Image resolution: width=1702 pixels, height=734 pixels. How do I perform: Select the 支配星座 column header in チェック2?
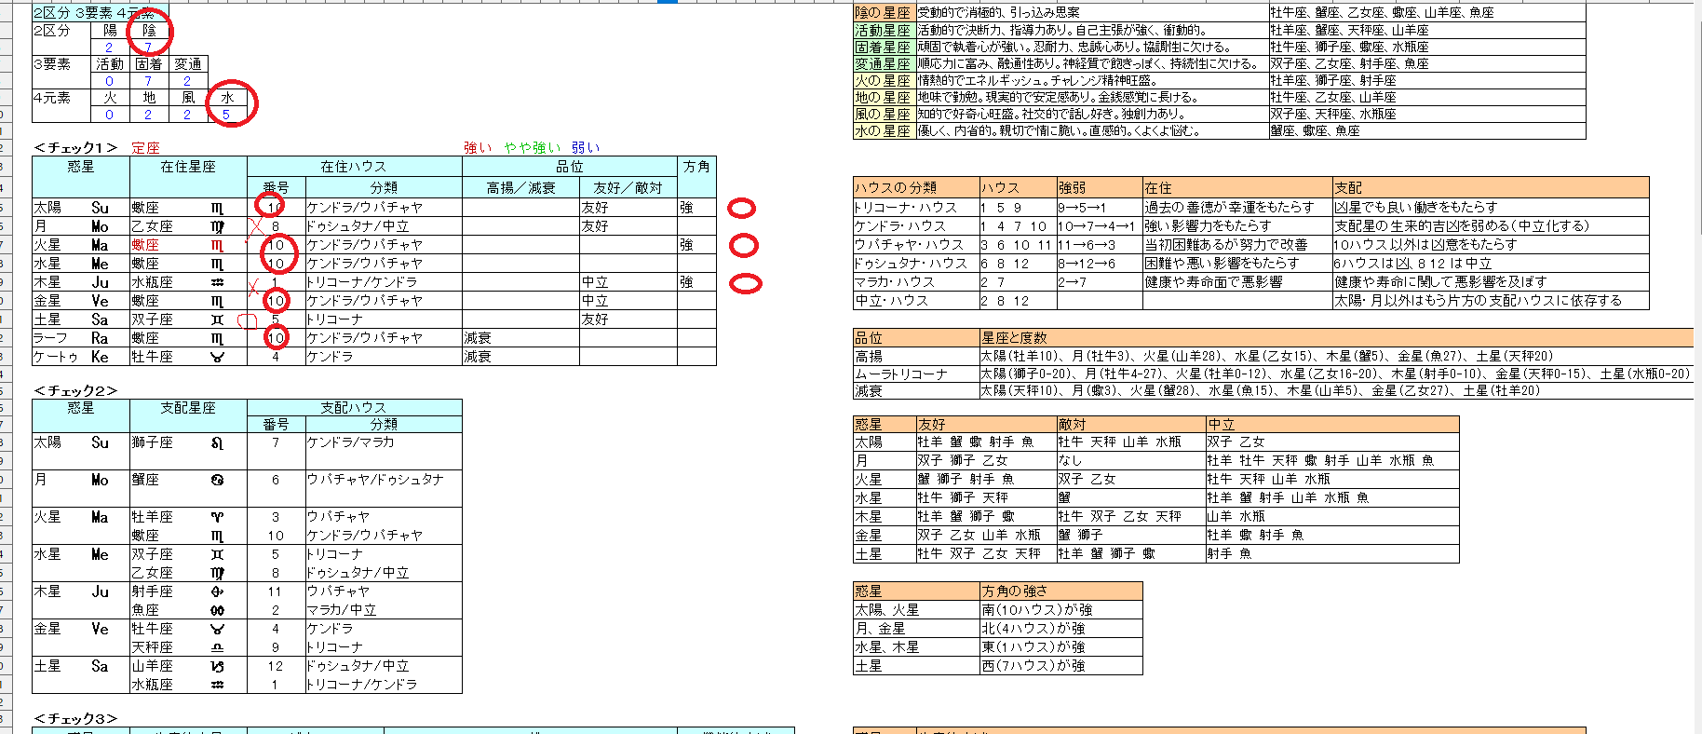(x=188, y=408)
